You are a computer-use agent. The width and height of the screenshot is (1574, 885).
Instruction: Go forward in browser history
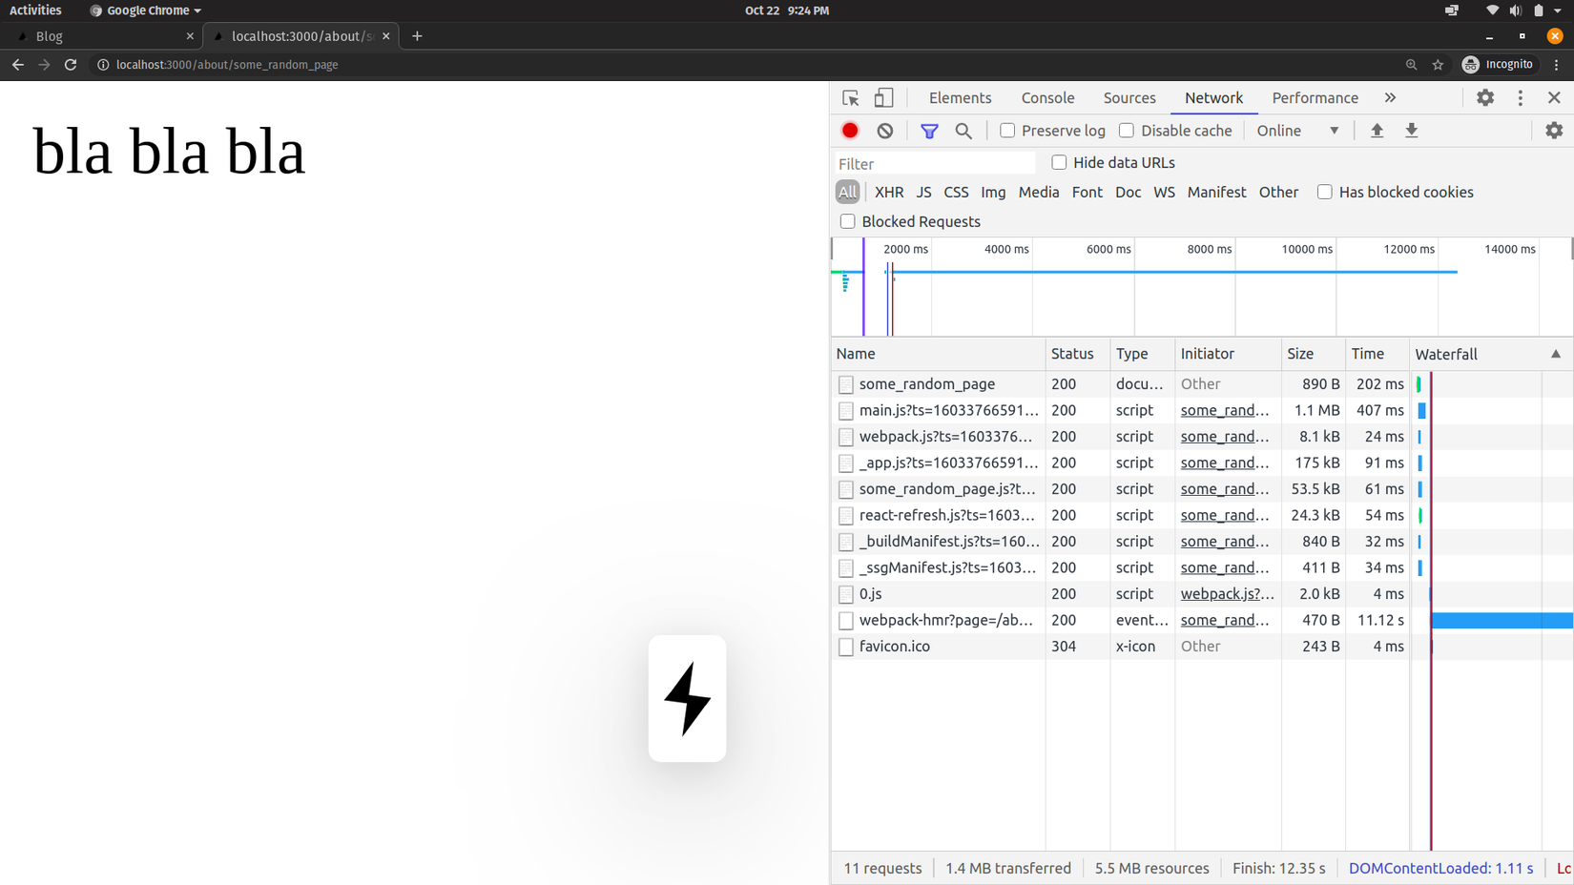tap(44, 65)
